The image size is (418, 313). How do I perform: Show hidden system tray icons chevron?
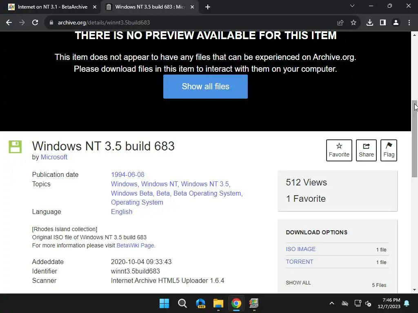click(332, 303)
